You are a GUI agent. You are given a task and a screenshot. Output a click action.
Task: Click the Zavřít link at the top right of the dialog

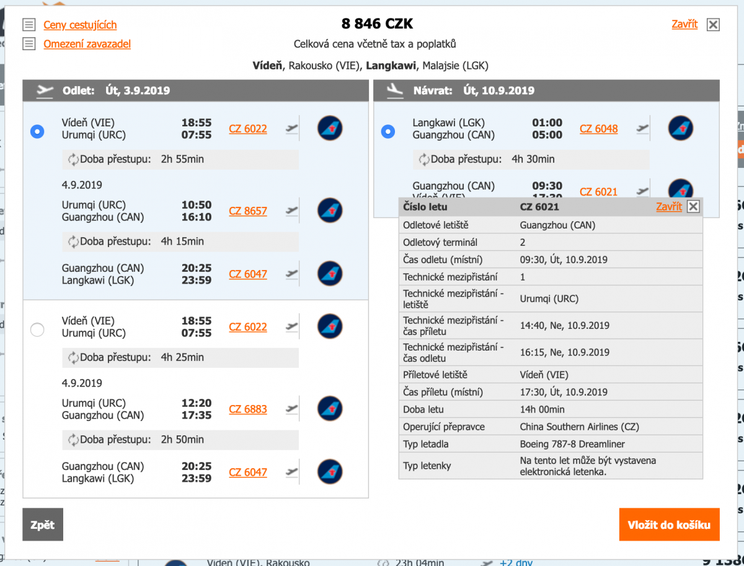684,24
